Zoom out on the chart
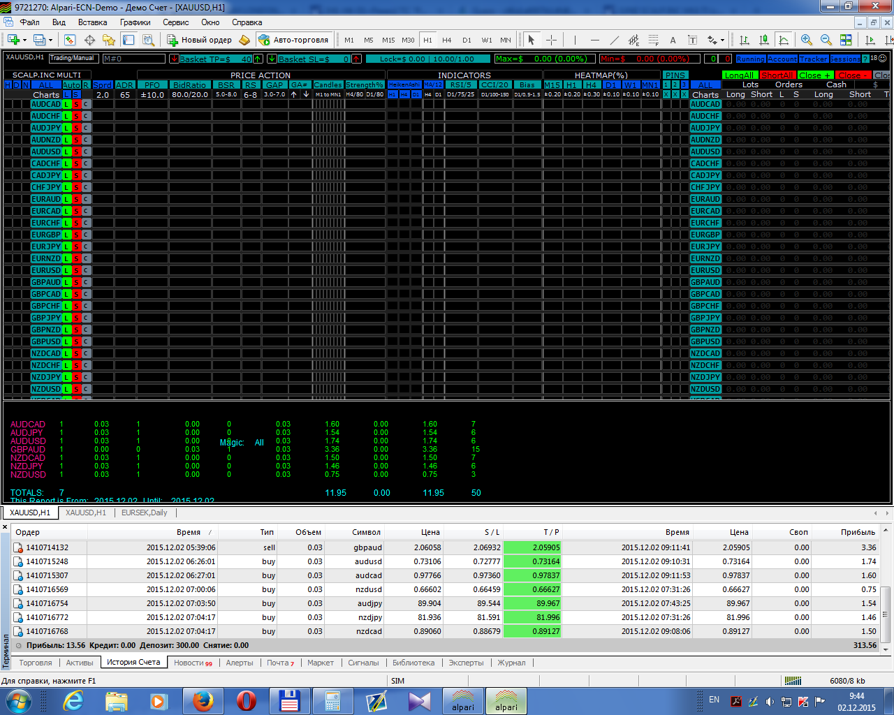This screenshot has width=894, height=715. (826, 40)
